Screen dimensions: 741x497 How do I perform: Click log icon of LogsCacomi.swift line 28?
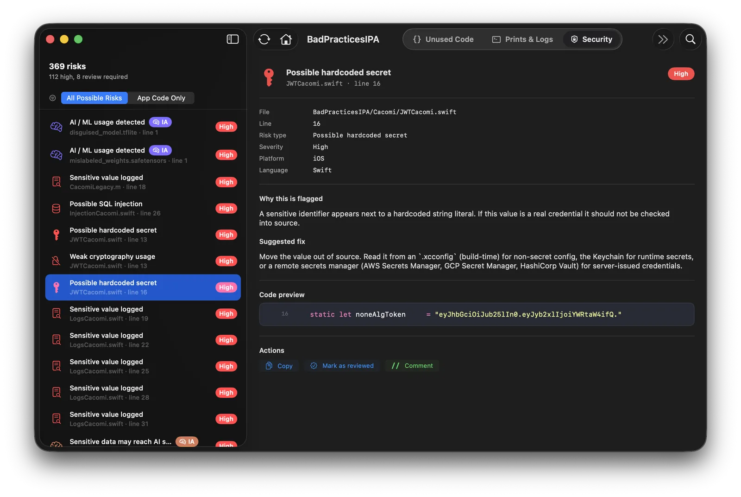tap(56, 393)
